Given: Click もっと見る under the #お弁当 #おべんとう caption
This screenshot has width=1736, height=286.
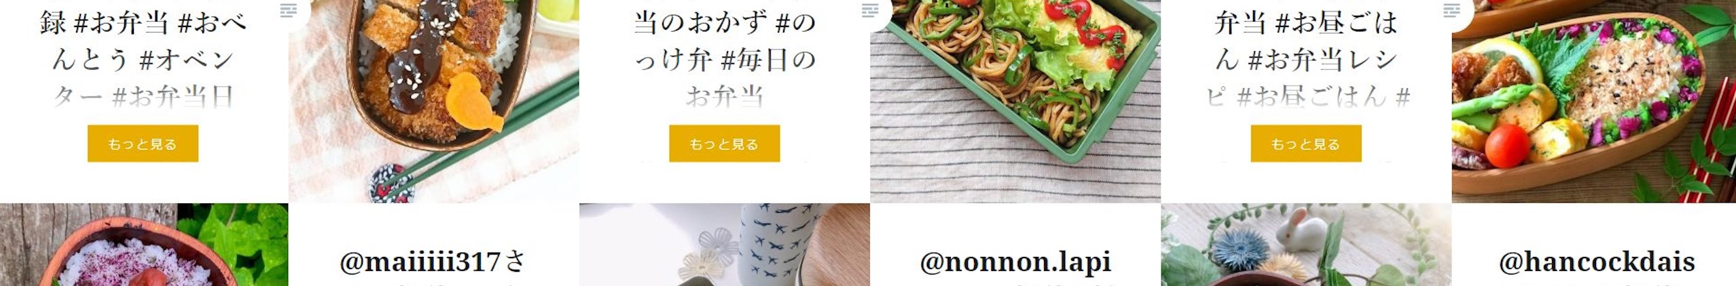Looking at the screenshot, I should click(143, 144).
